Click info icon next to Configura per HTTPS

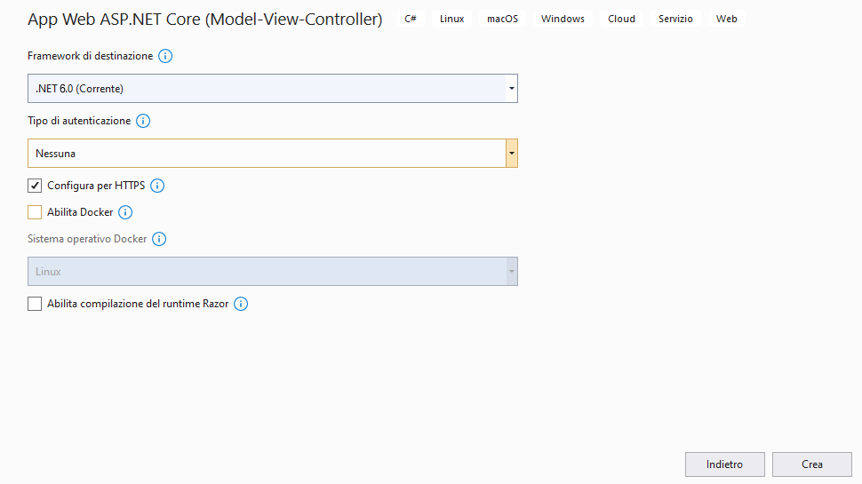coord(157,186)
